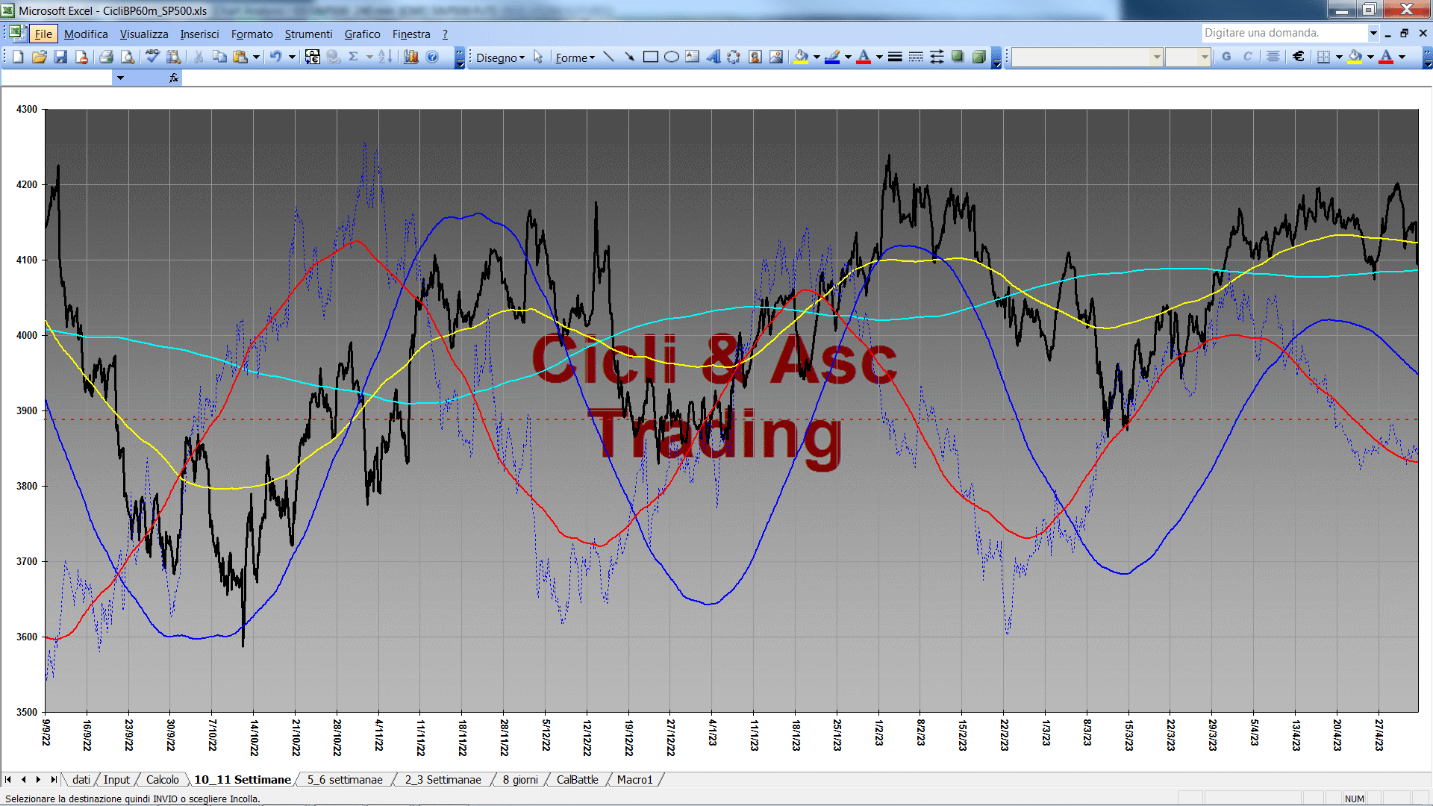Screen dimensions: 1433x806
Task: Apply 3-D style to the object
Action: [978, 57]
